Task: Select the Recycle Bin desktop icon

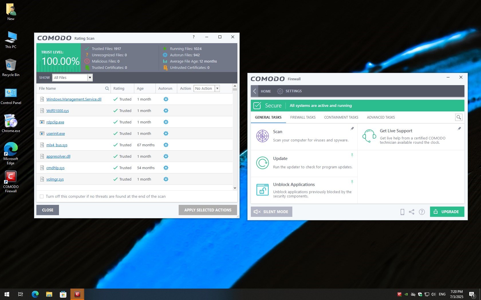Action: coord(11,67)
